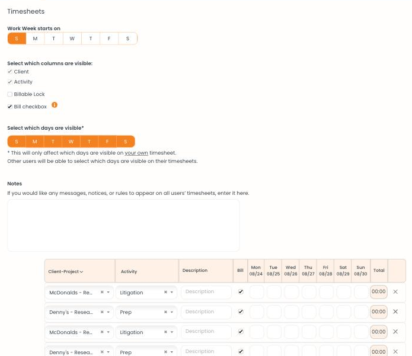The width and height of the screenshot is (412, 356).
Task: Set work week start to Friday
Action: click(109, 39)
